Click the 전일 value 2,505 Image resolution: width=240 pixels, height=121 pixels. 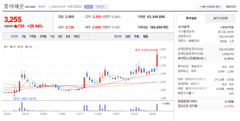[70, 17]
